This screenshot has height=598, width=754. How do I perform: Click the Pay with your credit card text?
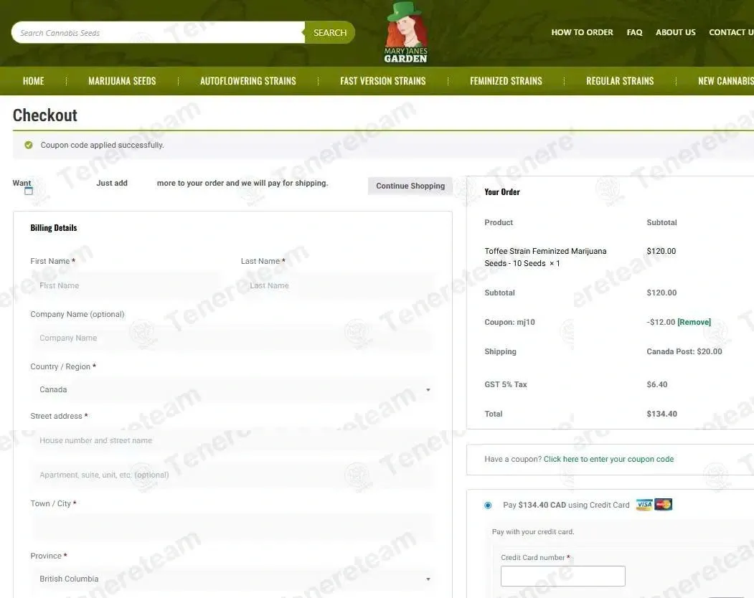coord(533,531)
